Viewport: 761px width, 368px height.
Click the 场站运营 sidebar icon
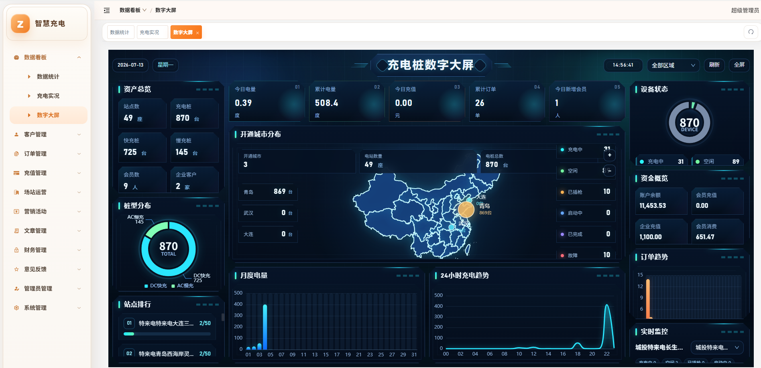coord(16,192)
